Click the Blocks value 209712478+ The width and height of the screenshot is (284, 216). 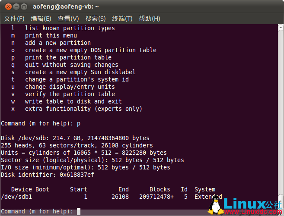tap(156, 197)
